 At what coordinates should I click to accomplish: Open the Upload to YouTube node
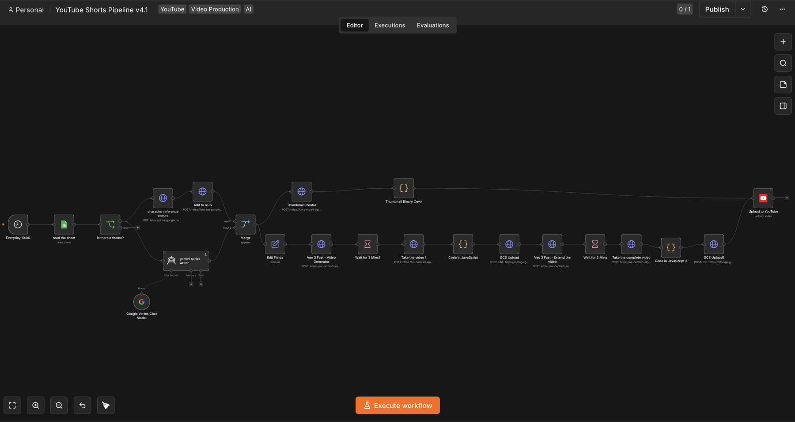(763, 198)
